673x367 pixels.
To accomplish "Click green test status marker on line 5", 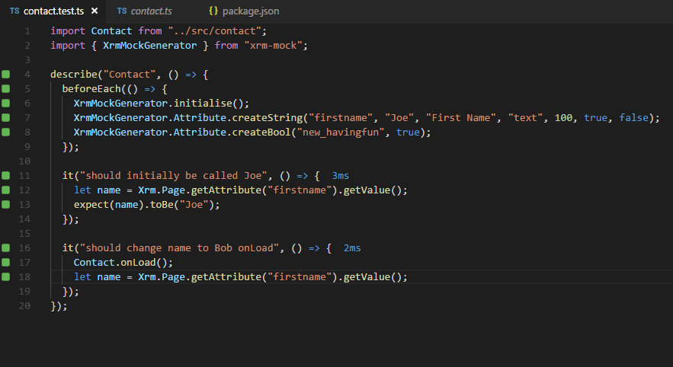I will pyautogui.click(x=5, y=89).
